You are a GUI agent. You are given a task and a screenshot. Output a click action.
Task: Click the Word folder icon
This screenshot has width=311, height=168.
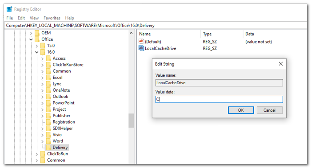48,141
